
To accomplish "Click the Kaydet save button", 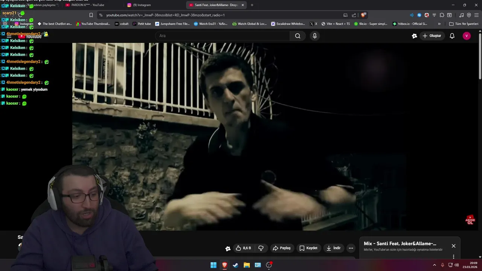I will (x=308, y=248).
